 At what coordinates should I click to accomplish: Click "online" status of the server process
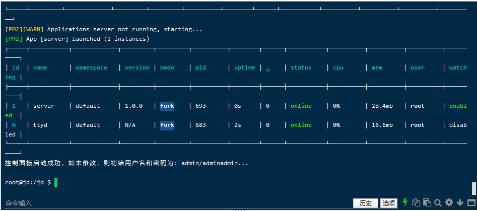click(301, 106)
